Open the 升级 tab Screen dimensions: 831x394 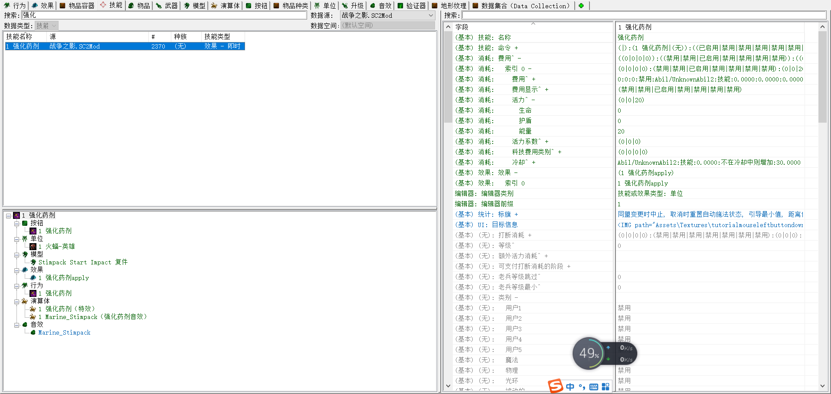(353, 6)
